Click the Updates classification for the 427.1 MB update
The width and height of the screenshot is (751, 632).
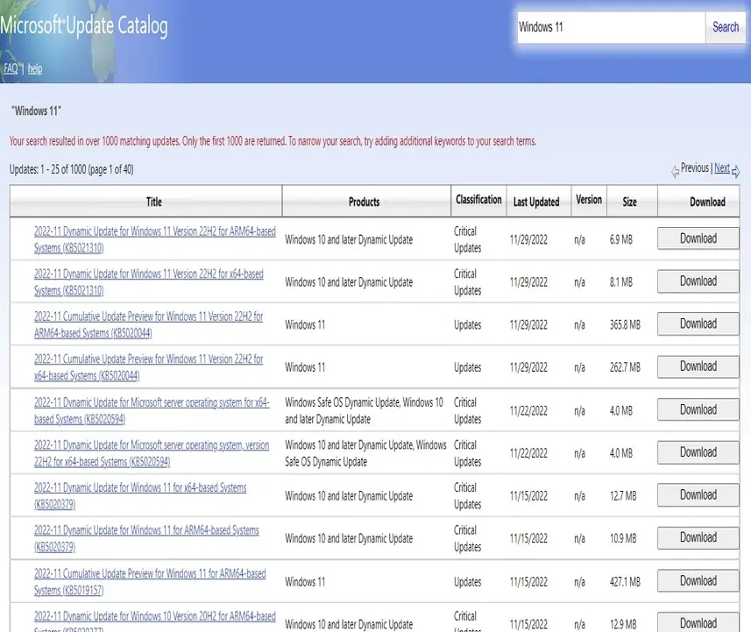[467, 582]
